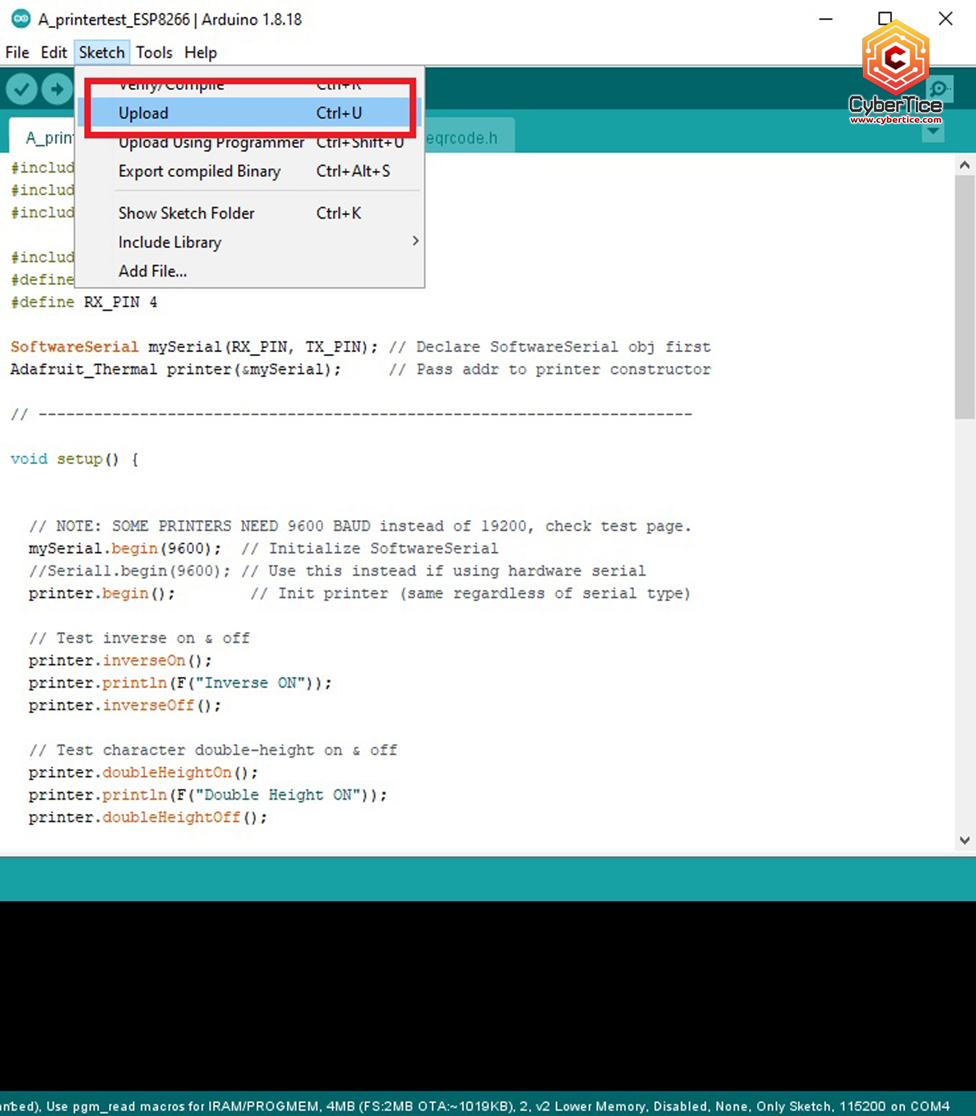Click the editor scrollbar down arrow
Image resolution: width=976 pixels, height=1116 pixels.
point(964,841)
